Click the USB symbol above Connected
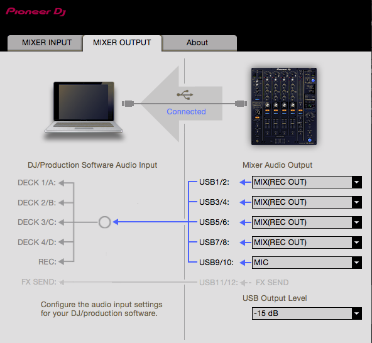This screenshot has width=372, height=343. click(185, 95)
